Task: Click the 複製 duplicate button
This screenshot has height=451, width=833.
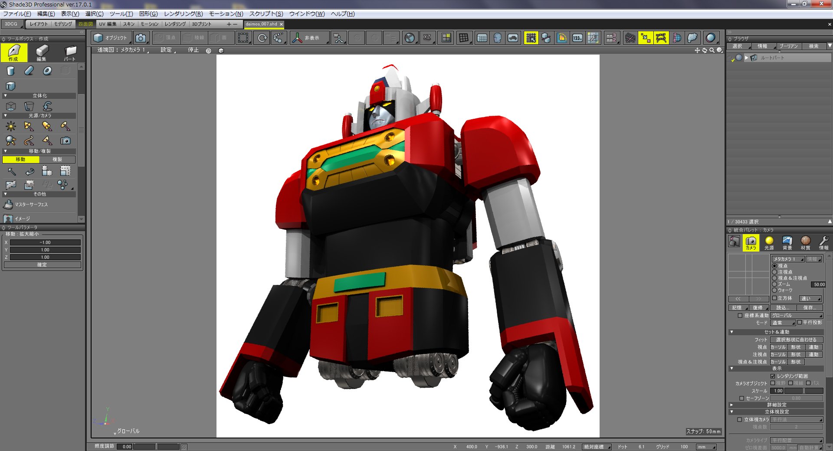Action: pyautogui.click(x=57, y=159)
